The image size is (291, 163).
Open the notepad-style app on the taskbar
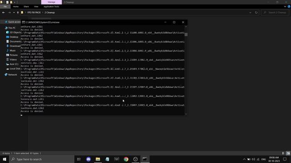[107, 159]
